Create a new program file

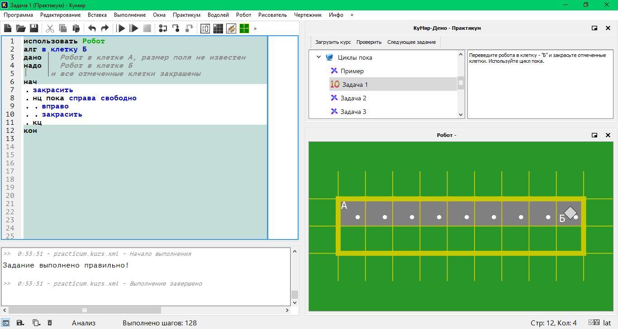pos(8,28)
